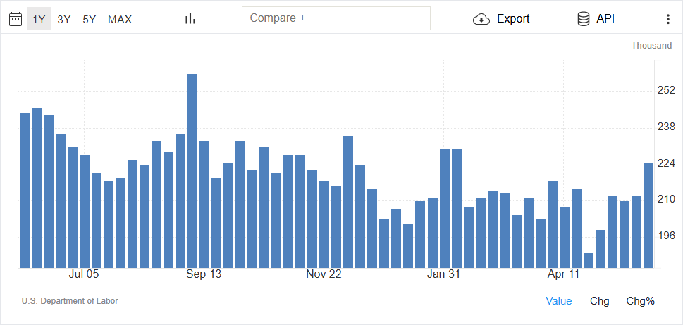Image resolution: width=683 pixels, height=325 pixels.
Task: Click the bar chart type icon
Action: pyautogui.click(x=190, y=19)
